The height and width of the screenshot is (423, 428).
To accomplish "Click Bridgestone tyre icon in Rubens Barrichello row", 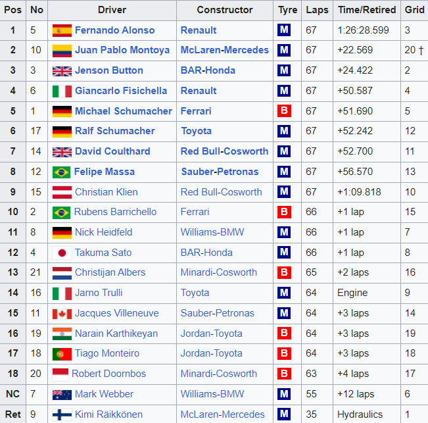I will point(284,212).
